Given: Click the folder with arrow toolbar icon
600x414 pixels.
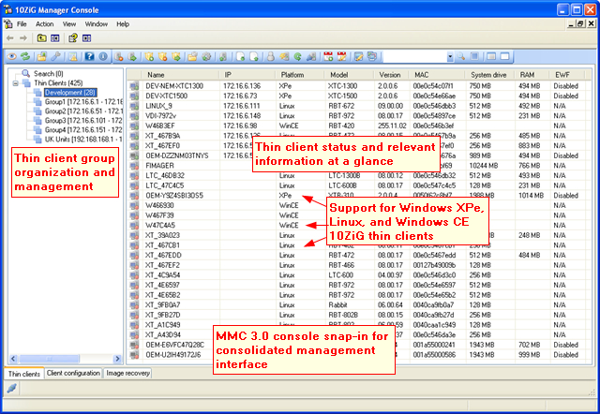Looking at the screenshot, I should 41,56.
